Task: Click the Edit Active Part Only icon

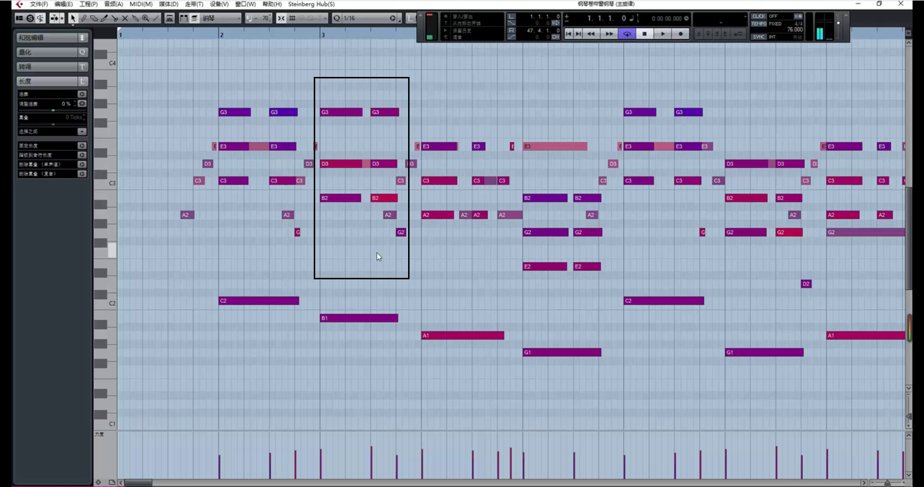Action: click(194, 18)
